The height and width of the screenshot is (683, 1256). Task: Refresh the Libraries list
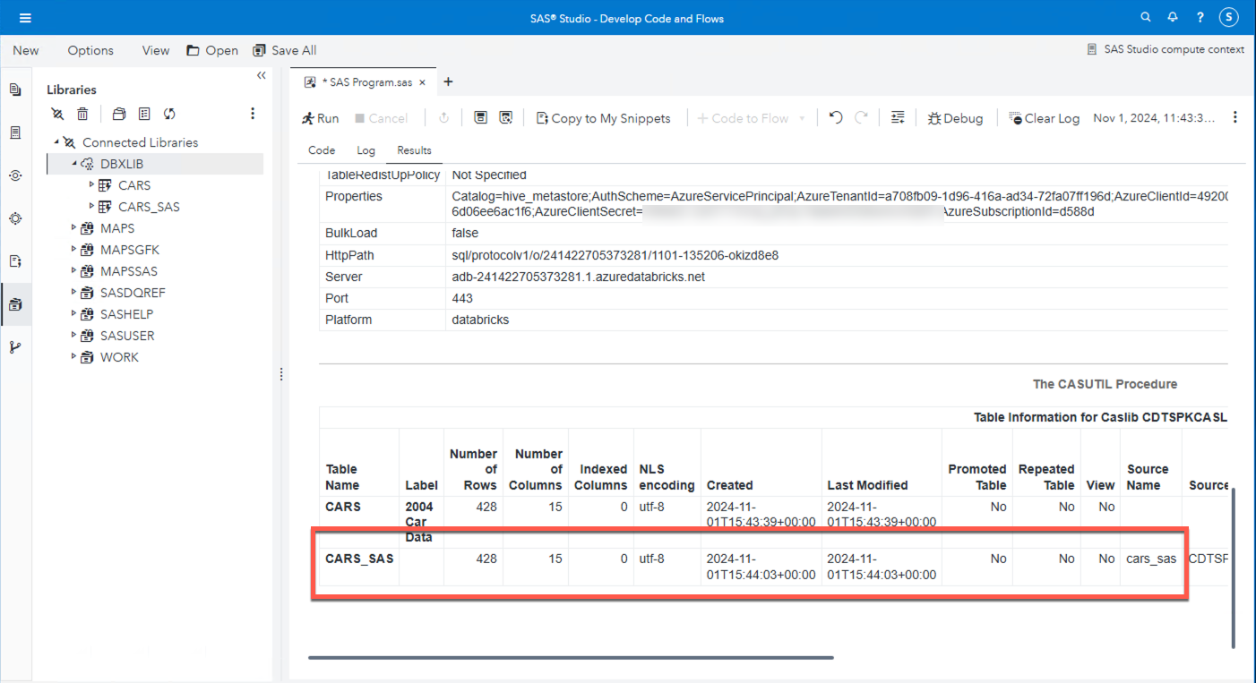click(169, 114)
